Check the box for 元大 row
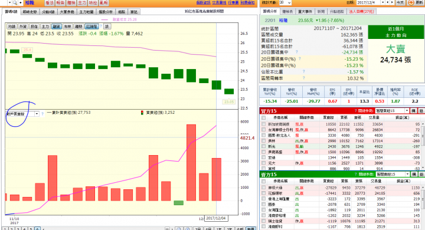The height and width of the screenshot is (230, 425). point(263,163)
